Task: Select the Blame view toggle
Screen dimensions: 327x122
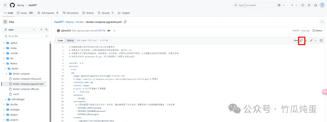Action: [x=70, y=40]
